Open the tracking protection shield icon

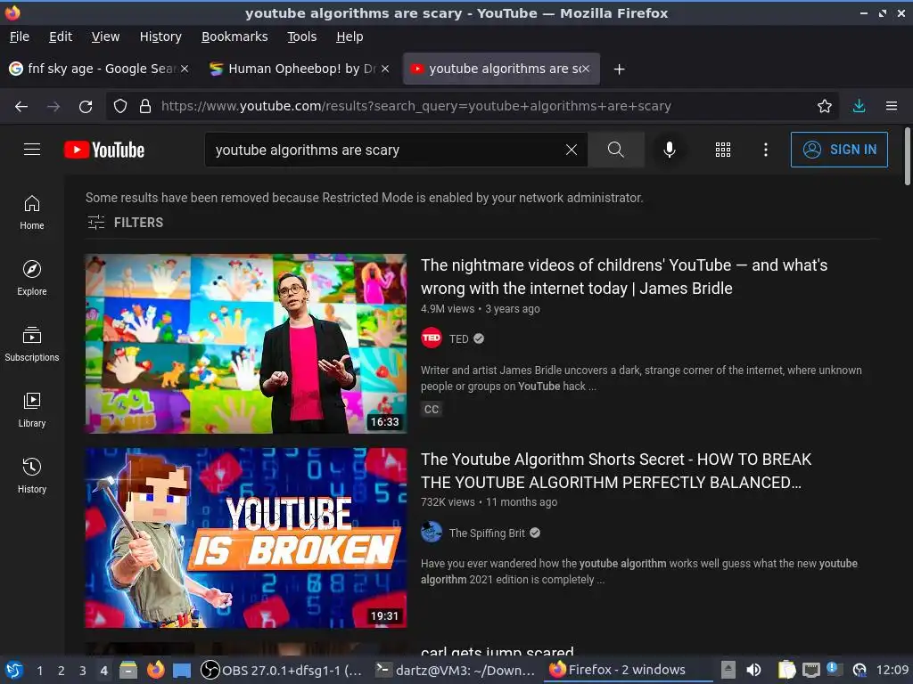click(x=120, y=106)
